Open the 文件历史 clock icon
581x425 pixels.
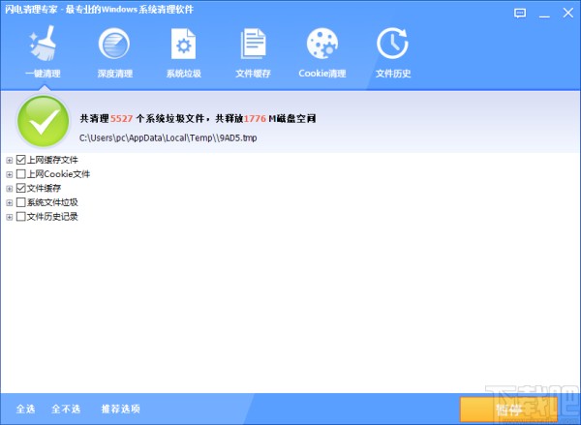click(x=392, y=44)
